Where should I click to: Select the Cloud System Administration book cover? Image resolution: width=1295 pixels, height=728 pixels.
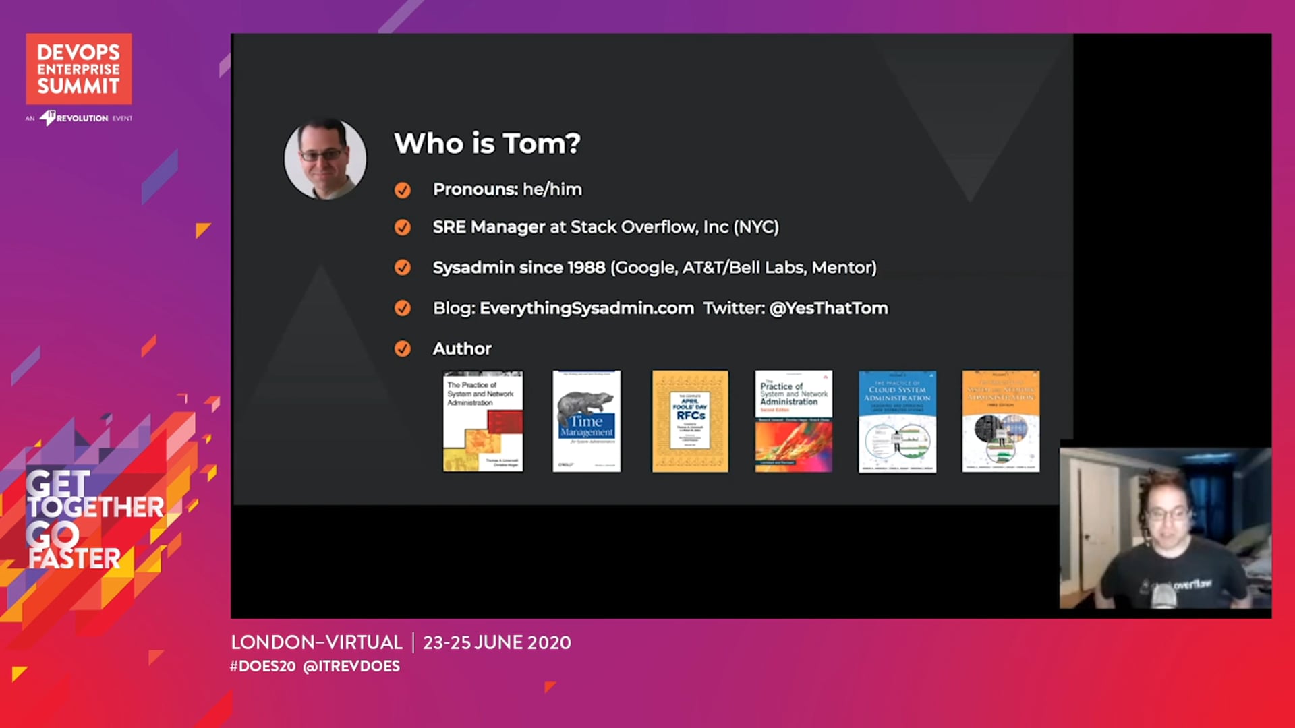click(x=897, y=421)
